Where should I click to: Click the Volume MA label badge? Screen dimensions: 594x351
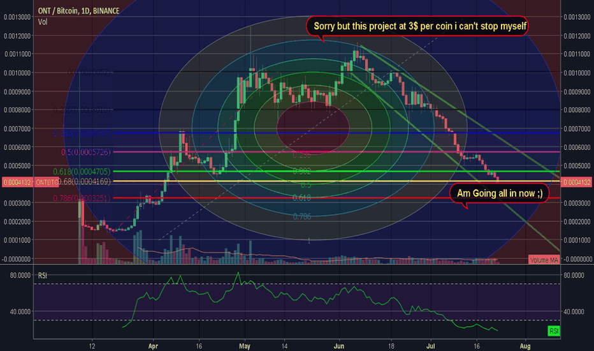click(544, 260)
